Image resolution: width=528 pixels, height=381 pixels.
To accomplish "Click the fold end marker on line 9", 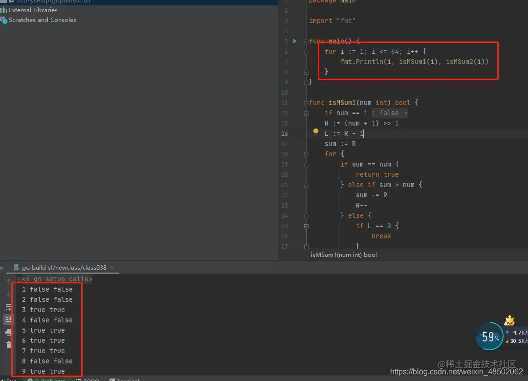I will point(306,83).
